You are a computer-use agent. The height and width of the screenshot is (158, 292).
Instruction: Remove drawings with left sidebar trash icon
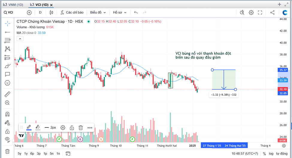click(x=7, y=151)
